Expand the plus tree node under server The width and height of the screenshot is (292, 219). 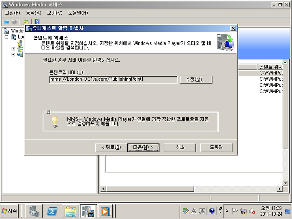13,49
